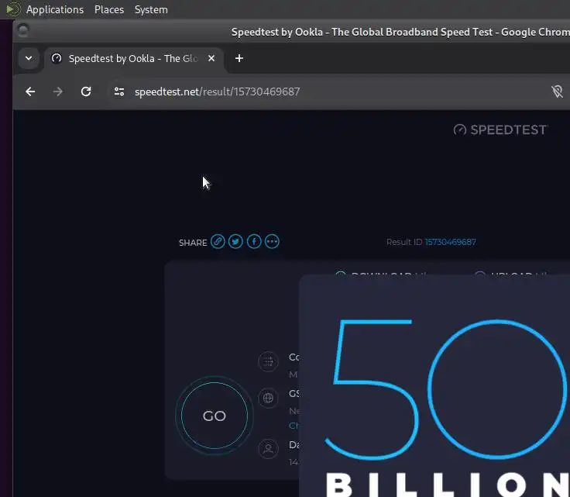The image size is (570, 497).
Task: Open a new browser tab
Action: click(239, 58)
